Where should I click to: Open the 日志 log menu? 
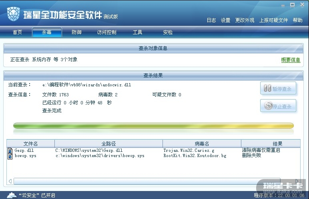(211, 20)
